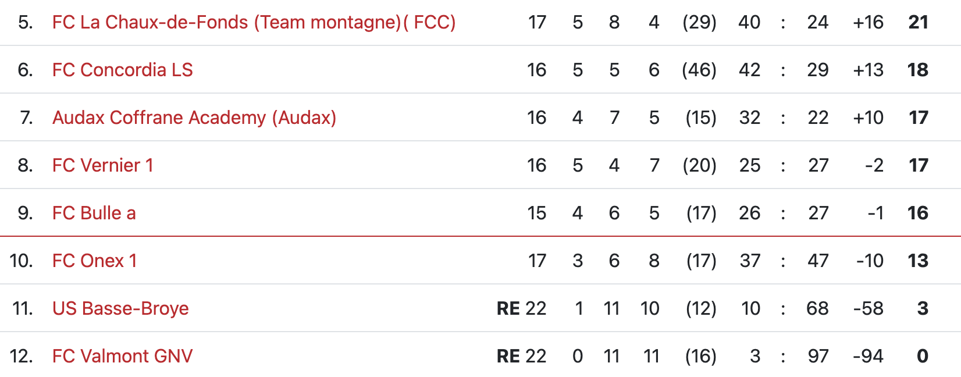Click the -94 goal difference for Valmont GNV
Viewport: 961px width, 377px height.
[x=868, y=356]
